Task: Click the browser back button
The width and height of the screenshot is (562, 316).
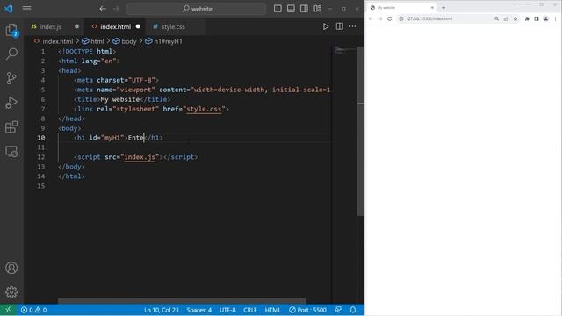Action: pos(371,18)
